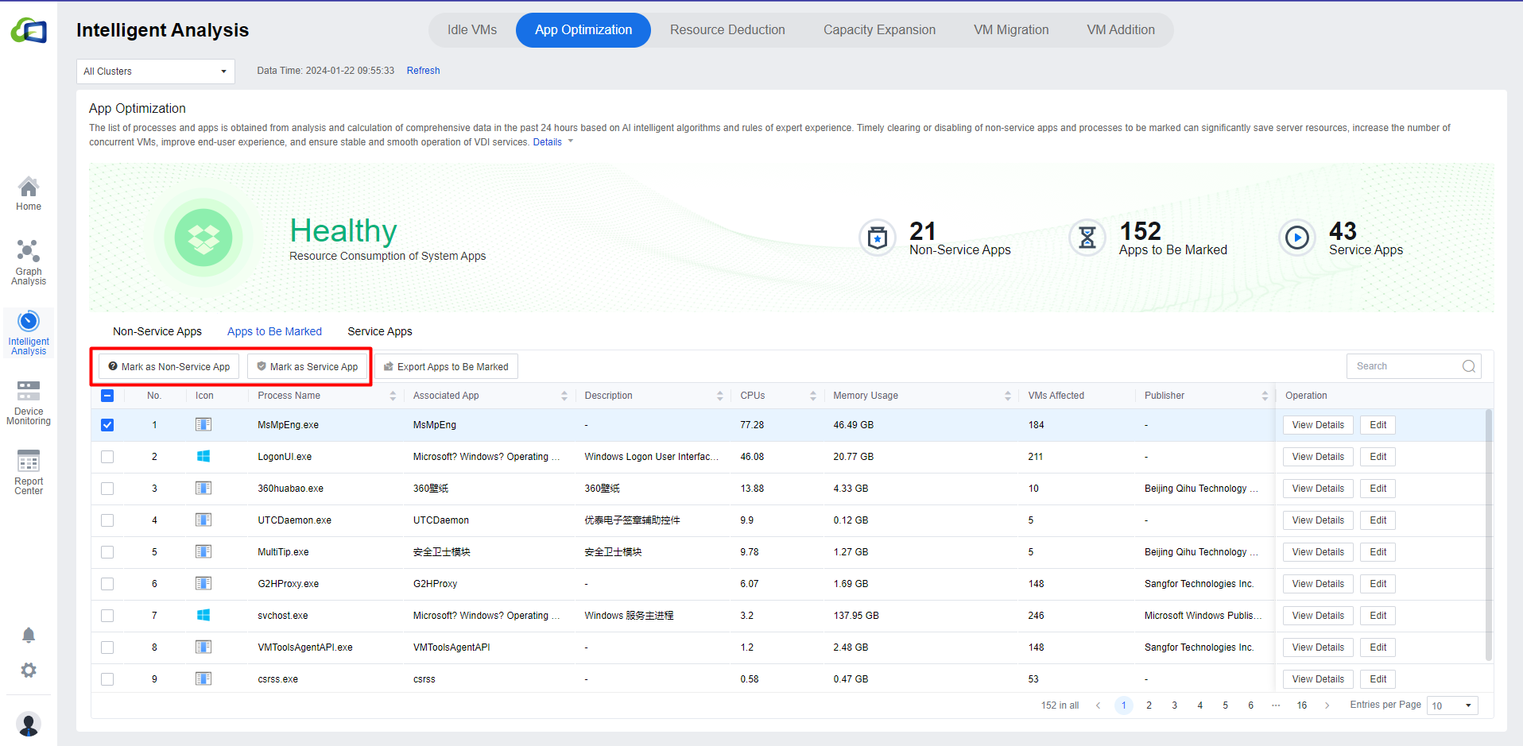1523x746 pixels.
Task: Click the user profile avatar icon
Action: [29, 724]
